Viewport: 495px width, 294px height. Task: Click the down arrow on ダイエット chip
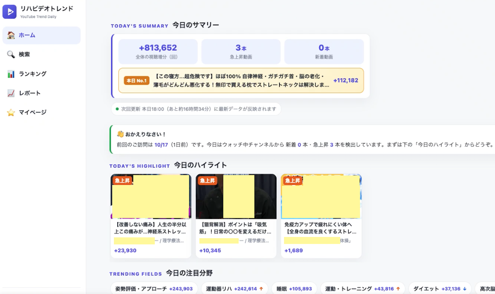pos(465,289)
